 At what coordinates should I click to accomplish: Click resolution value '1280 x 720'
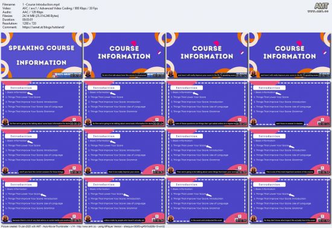coord(29,24)
